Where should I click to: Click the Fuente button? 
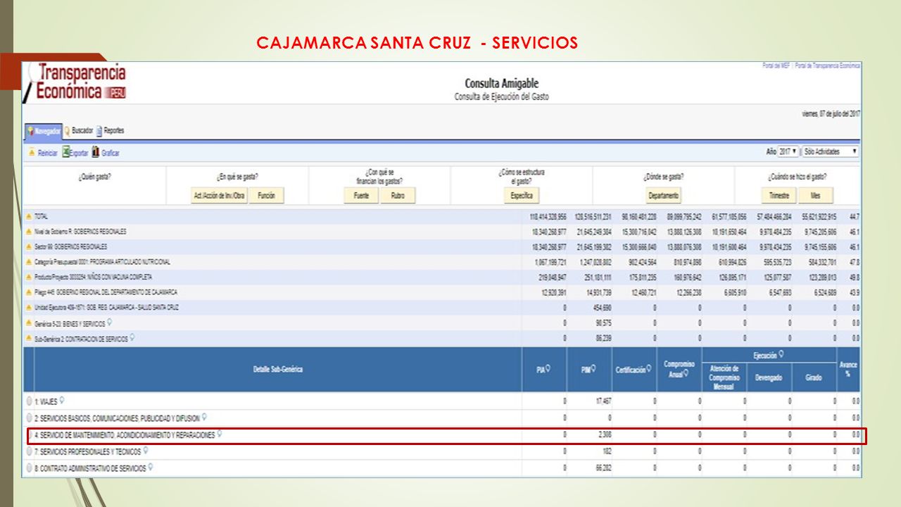(361, 195)
